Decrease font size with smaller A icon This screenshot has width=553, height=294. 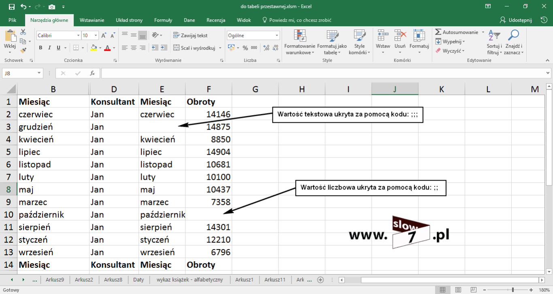pos(112,36)
